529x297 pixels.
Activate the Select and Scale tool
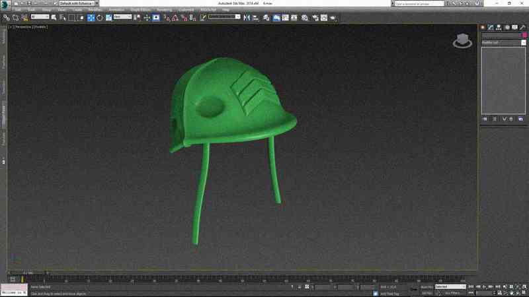coord(108,18)
